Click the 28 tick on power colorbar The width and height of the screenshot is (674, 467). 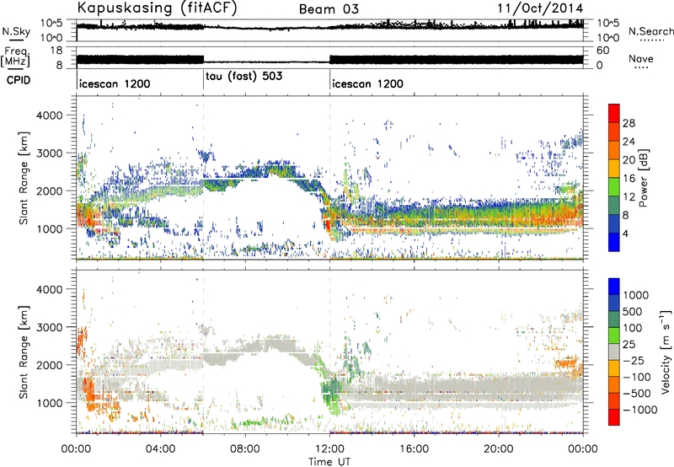pyautogui.click(x=629, y=123)
